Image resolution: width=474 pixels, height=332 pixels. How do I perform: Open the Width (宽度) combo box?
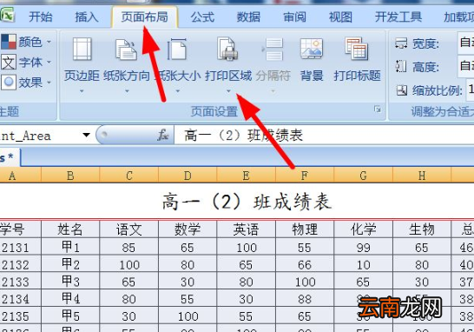(x=465, y=43)
